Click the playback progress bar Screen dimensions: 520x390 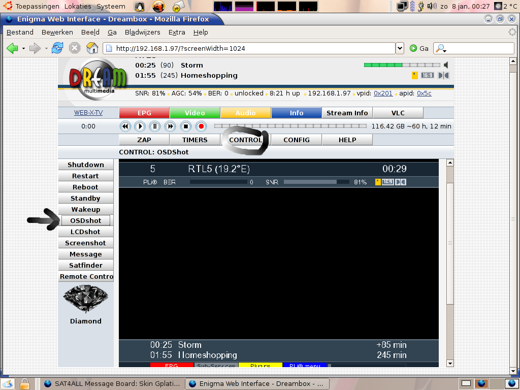290,126
